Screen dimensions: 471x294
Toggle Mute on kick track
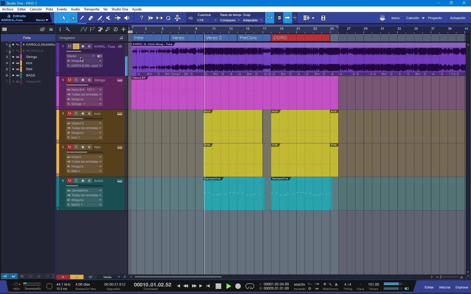pyautogui.click(x=70, y=114)
